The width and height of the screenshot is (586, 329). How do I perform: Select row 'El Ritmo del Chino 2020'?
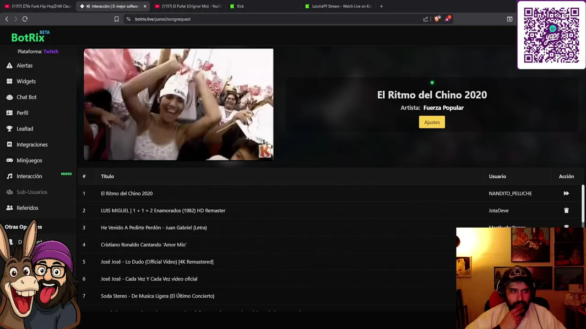click(330, 194)
